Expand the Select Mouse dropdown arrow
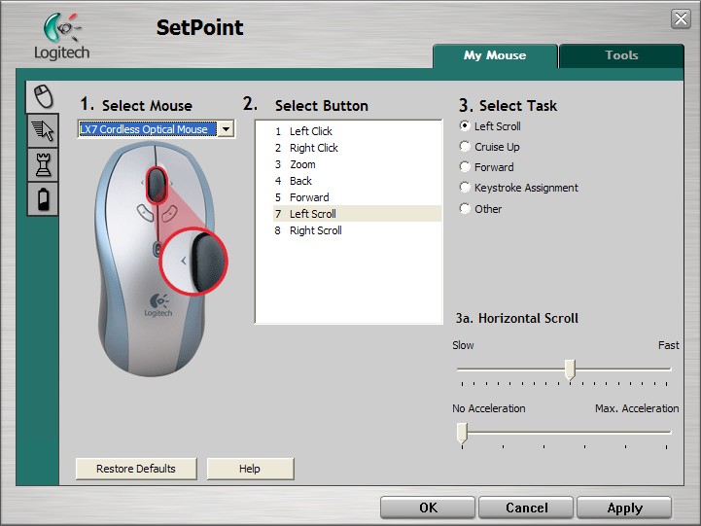The height and width of the screenshot is (526, 701). [226, 129]
